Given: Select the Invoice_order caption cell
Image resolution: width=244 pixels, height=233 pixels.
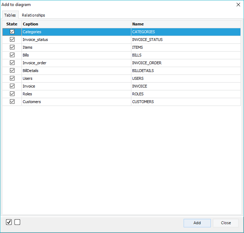Looking at the screenshot, I should (x=76, y=63).
